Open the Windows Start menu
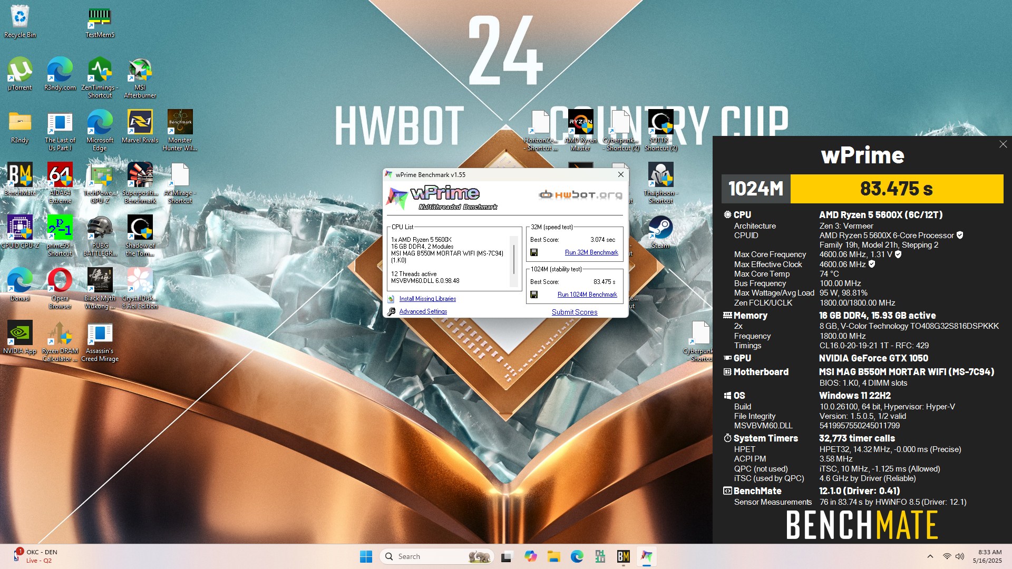The width and height of the screenshot is (1012, 569). (366, 556)
